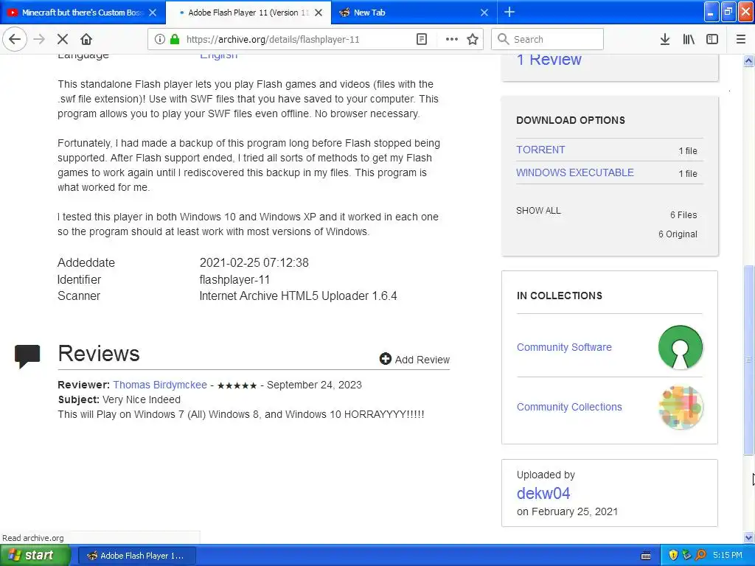The width and height of the screenshot is (755, 566).
Task: Click the forward navigation arrow
Action: tap(39, 39)
